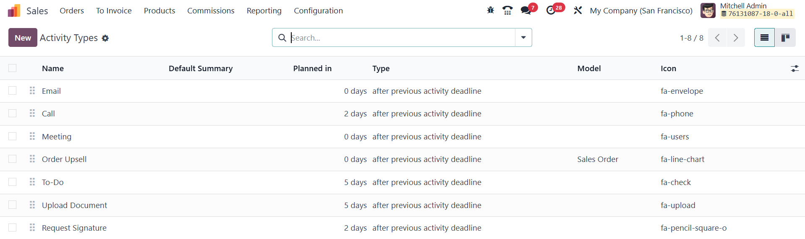This screenshot has width=805, height=239.
Task: Switch to List view
Action: 764,38
